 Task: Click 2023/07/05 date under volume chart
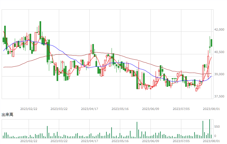[x=181, y=141]
